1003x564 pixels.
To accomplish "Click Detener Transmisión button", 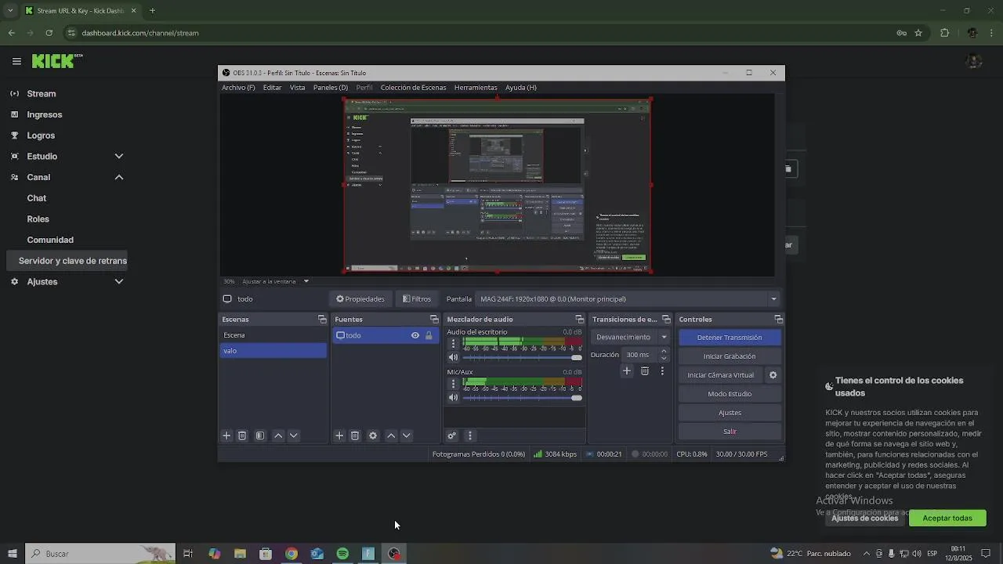I will pyautogui.click(x=730, y=338).
